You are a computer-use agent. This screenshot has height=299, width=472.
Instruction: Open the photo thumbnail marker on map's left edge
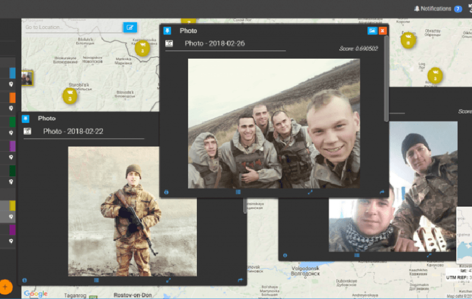pos(27,78)
